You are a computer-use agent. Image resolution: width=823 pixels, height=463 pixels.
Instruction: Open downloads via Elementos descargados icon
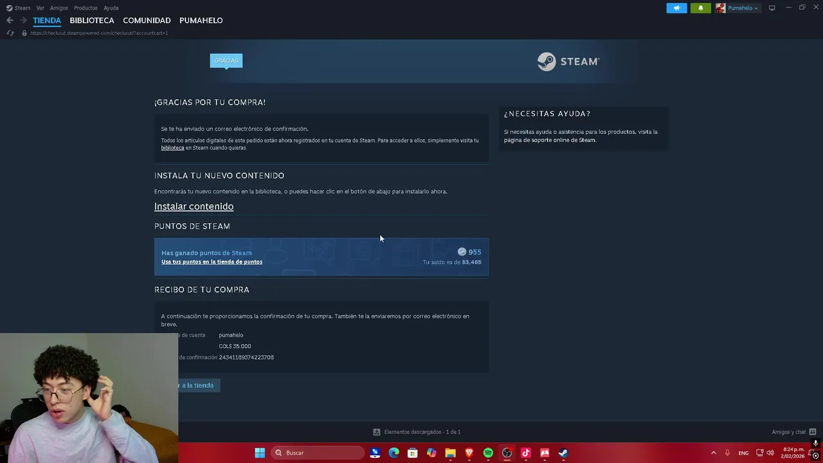click(x=377, y=432)
